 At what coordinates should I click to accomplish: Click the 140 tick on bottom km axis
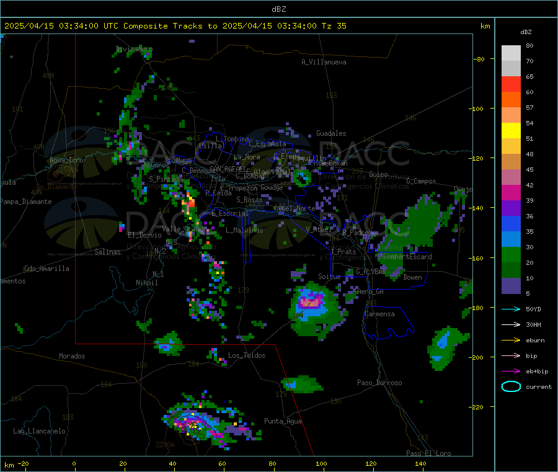click(420, 464)
